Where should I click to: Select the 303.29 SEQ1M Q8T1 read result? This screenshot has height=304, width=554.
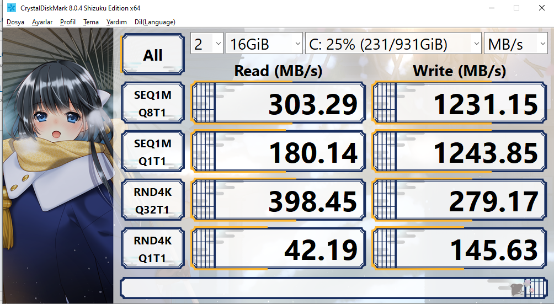tap(279, 103)
